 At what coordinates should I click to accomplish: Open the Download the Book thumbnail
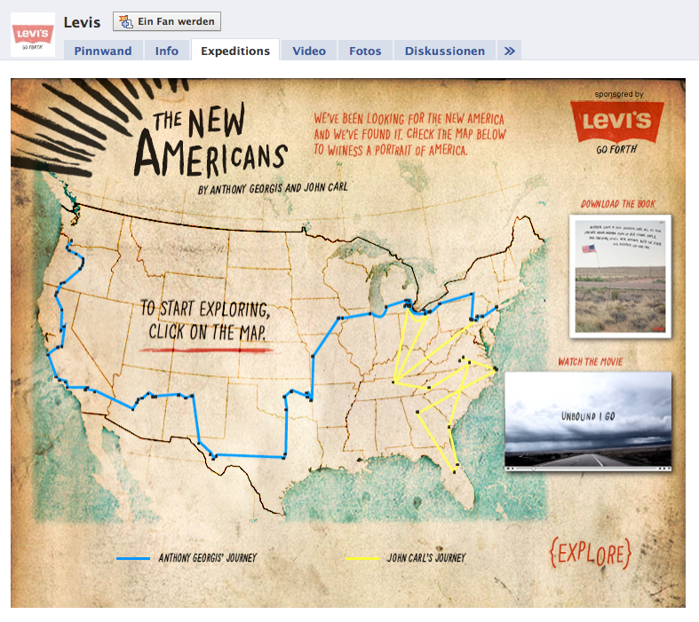(x=619, y=274)
